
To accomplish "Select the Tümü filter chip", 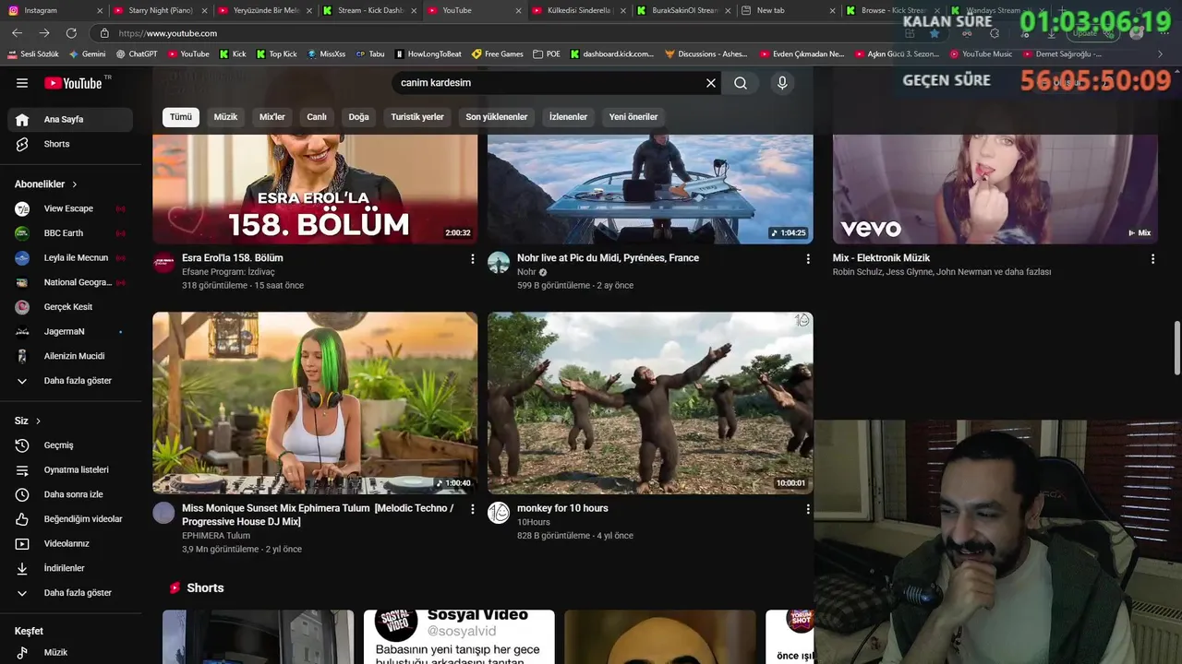I will click(181, 117).
